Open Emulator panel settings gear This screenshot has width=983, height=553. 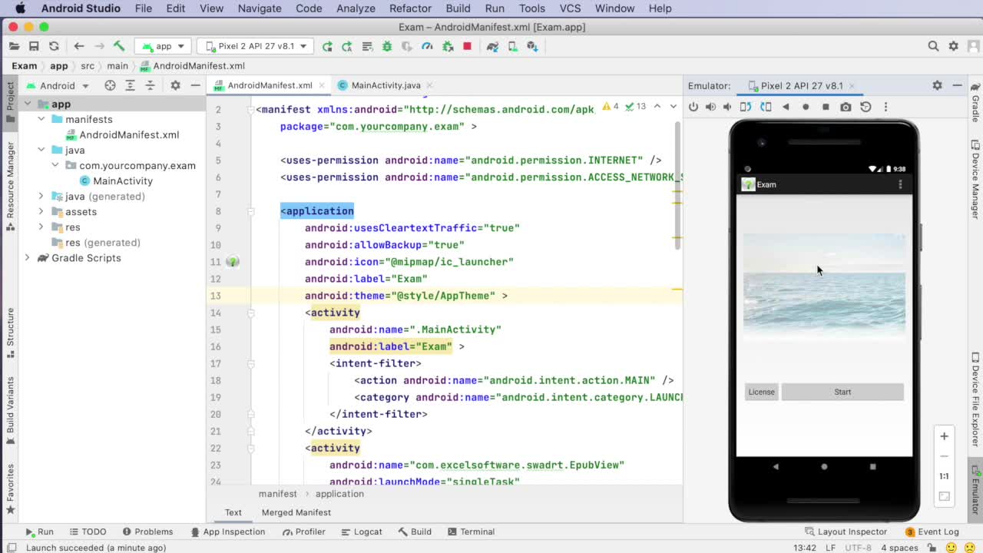click(937, 85)
